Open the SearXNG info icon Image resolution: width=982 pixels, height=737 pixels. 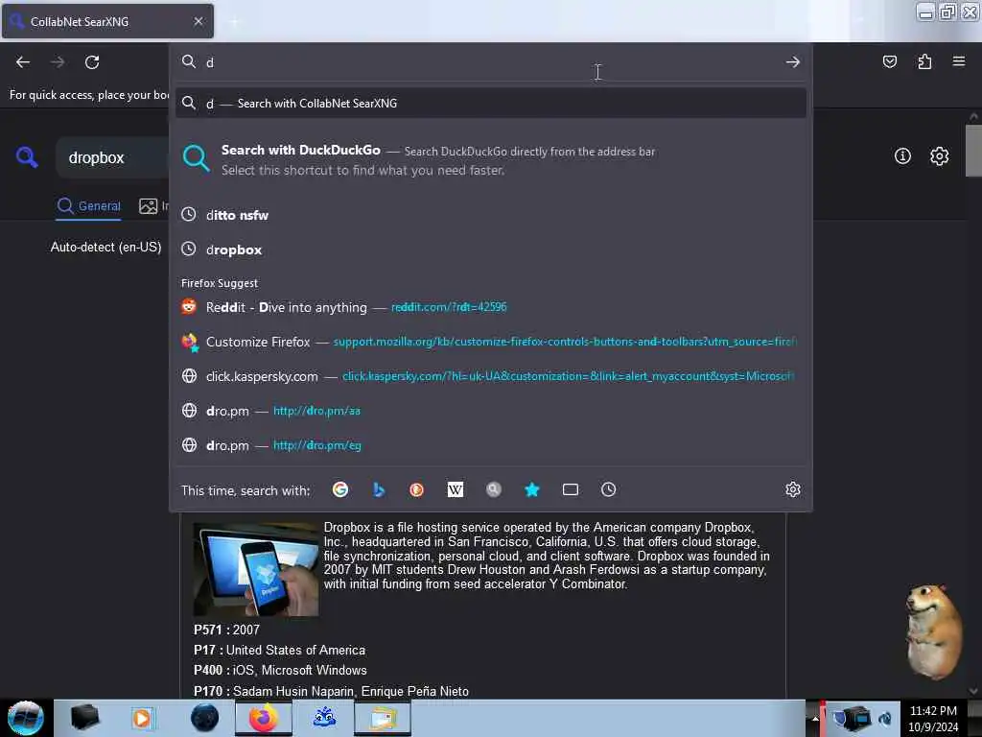click(901, 156)
